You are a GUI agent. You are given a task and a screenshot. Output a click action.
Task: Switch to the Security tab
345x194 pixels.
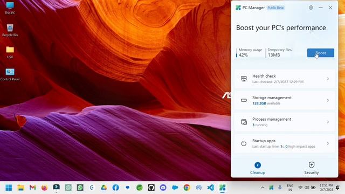312,168
